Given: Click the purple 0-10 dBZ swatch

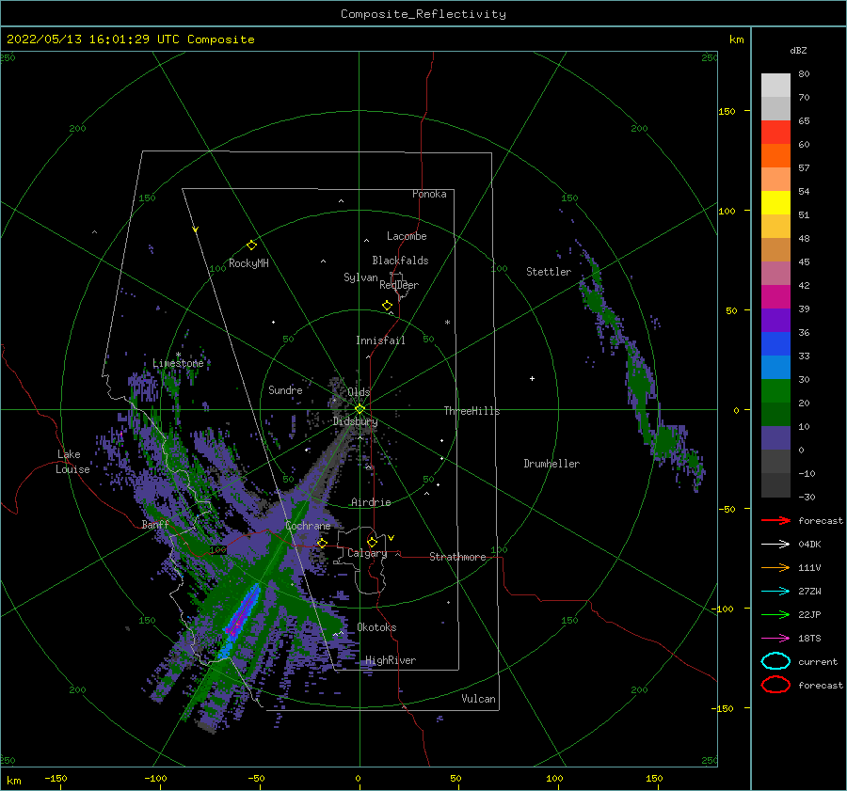Looking at the screenshot, I should coord(775,438).
